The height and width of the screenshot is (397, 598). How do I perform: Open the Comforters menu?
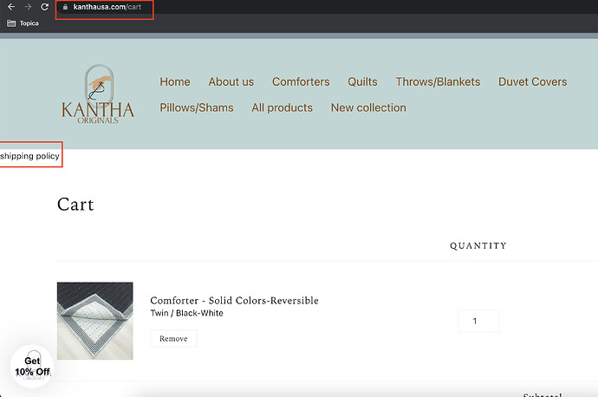coord(301,81)
